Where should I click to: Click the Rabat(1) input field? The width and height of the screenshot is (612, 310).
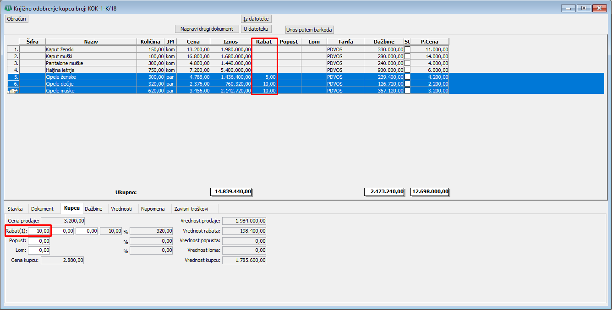tap(39, 231)
